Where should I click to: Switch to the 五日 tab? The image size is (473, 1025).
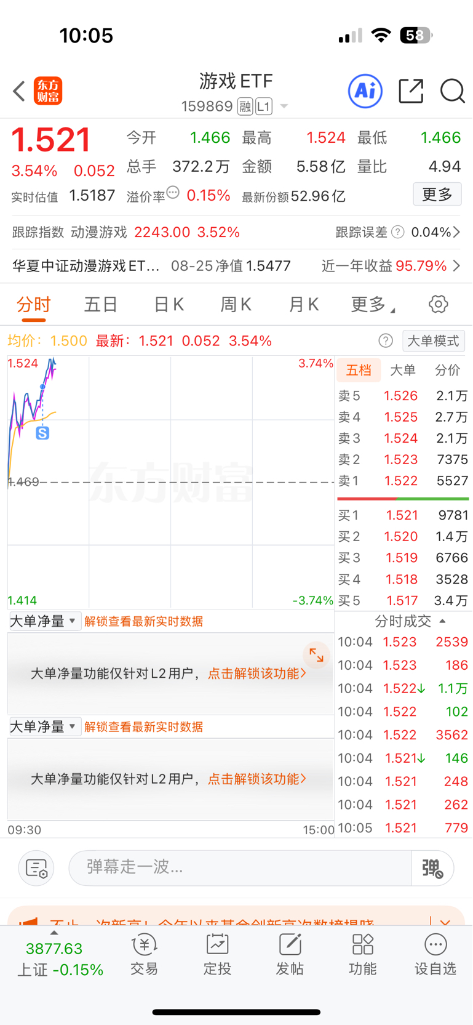pyautogui.click(x=101, y=304)
